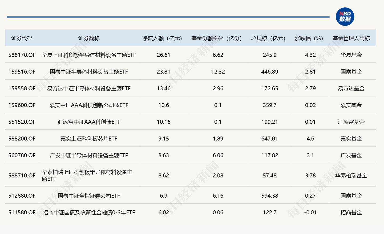
Task: Click manager cell 招商基金
Action: click(x=351, y=212)
